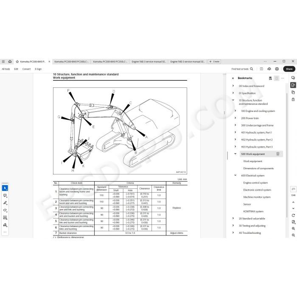The image size is (297, 297).
Task: Select the signature stamp tool
Action: point(5,225)
